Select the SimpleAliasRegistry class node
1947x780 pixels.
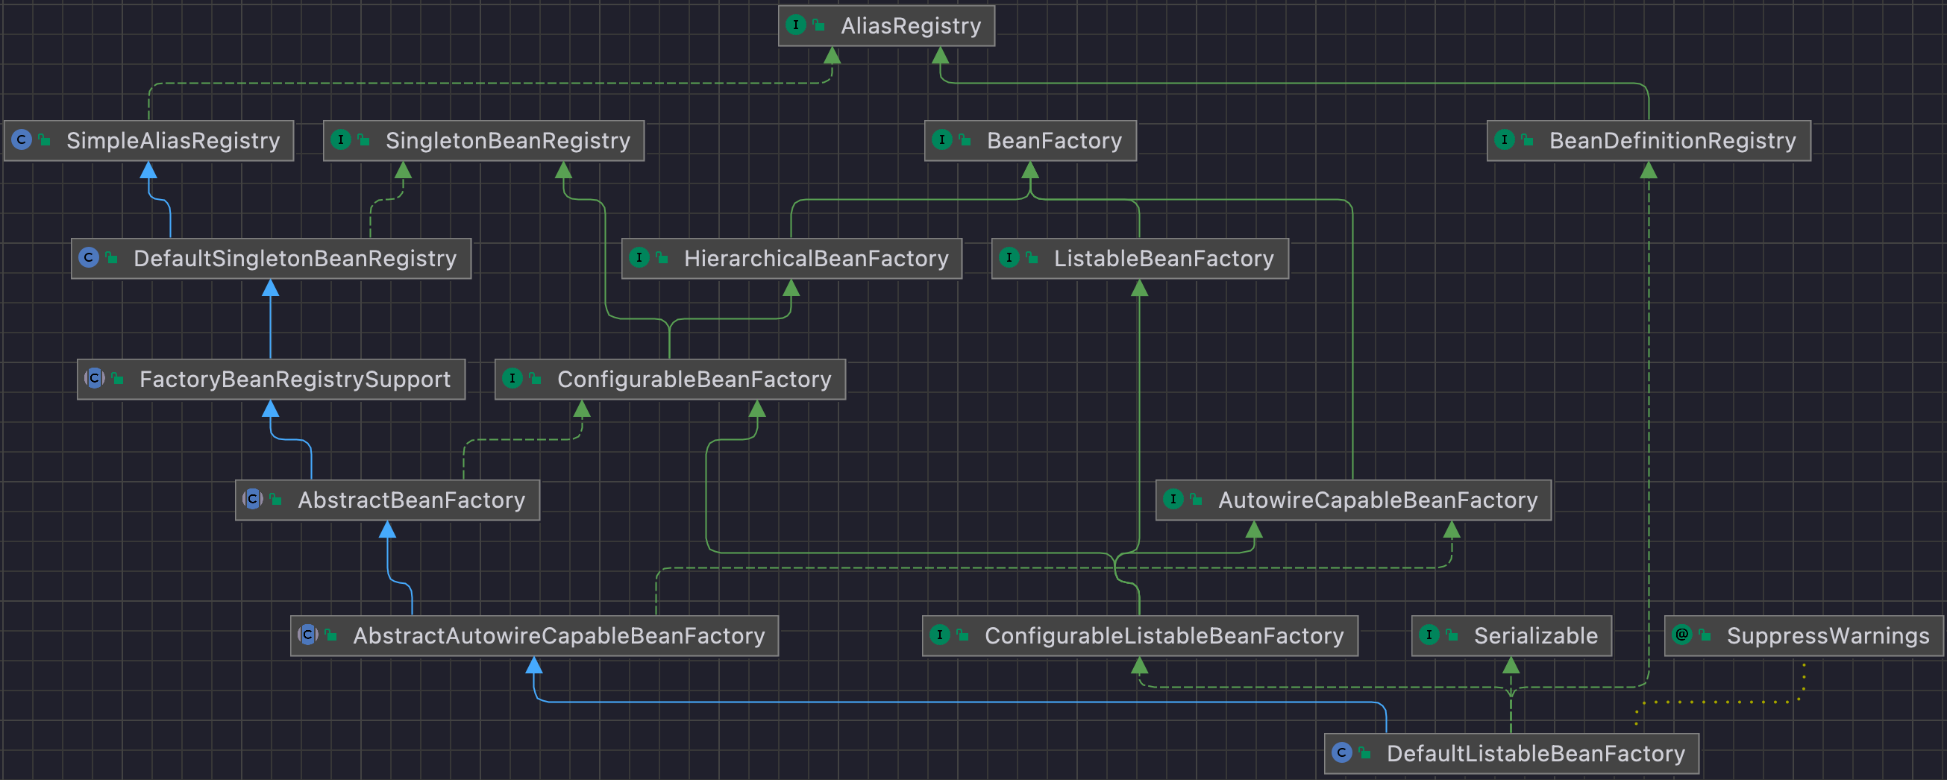coord(149,141)
